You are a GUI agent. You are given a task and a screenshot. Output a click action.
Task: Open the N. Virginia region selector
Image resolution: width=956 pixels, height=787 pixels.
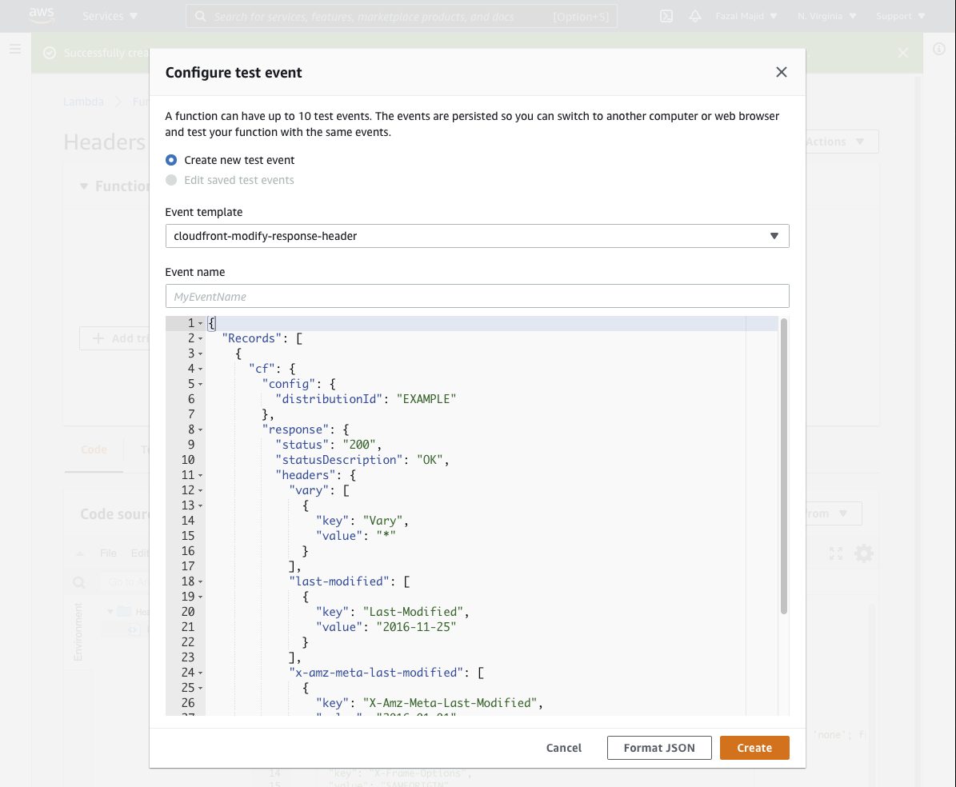pyautogui.click(x=826, y=16)
